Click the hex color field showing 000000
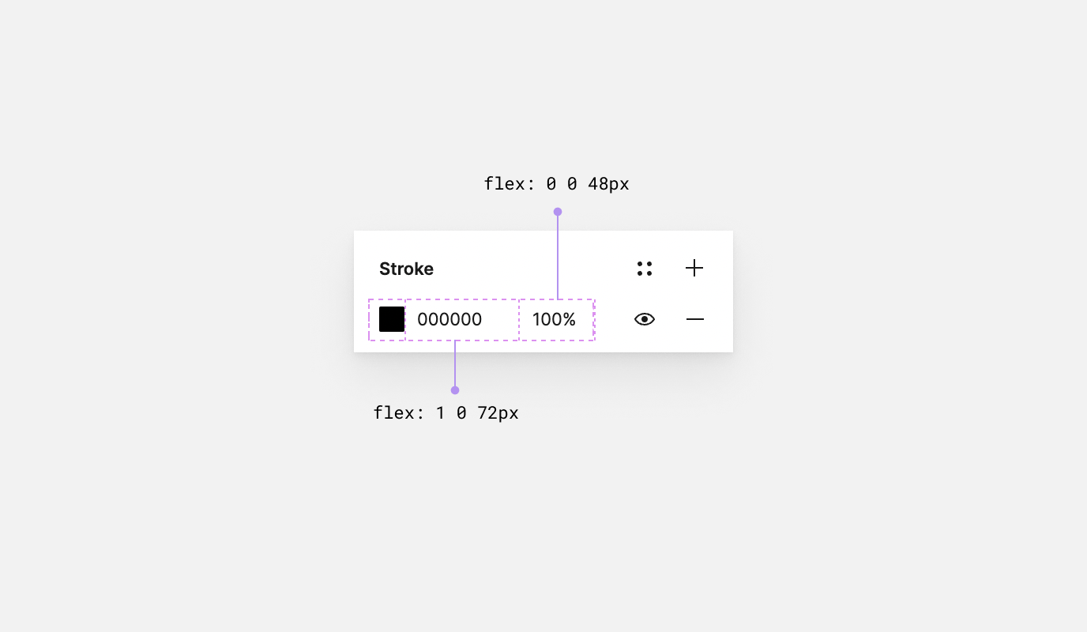Image resolution: width=1087 pixels, height=632 pixels. pos(449,319)
